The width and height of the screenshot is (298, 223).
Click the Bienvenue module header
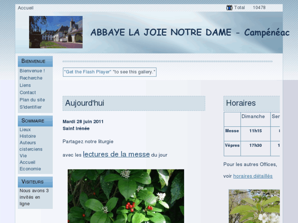pos(35,61)
